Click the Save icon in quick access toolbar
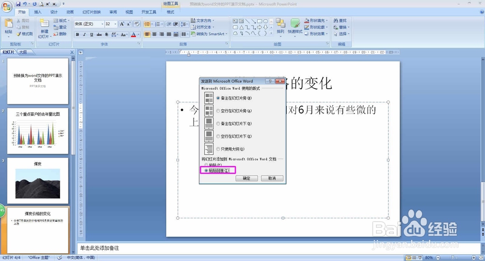485x261 pixels. click(x=18, y=4)
